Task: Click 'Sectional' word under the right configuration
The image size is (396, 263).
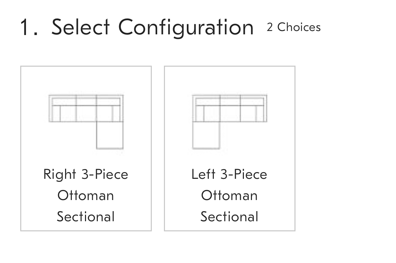Action: (86, 217)
